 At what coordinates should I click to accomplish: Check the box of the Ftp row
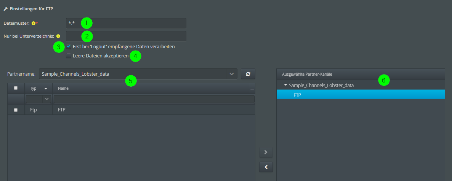[16, 110]
